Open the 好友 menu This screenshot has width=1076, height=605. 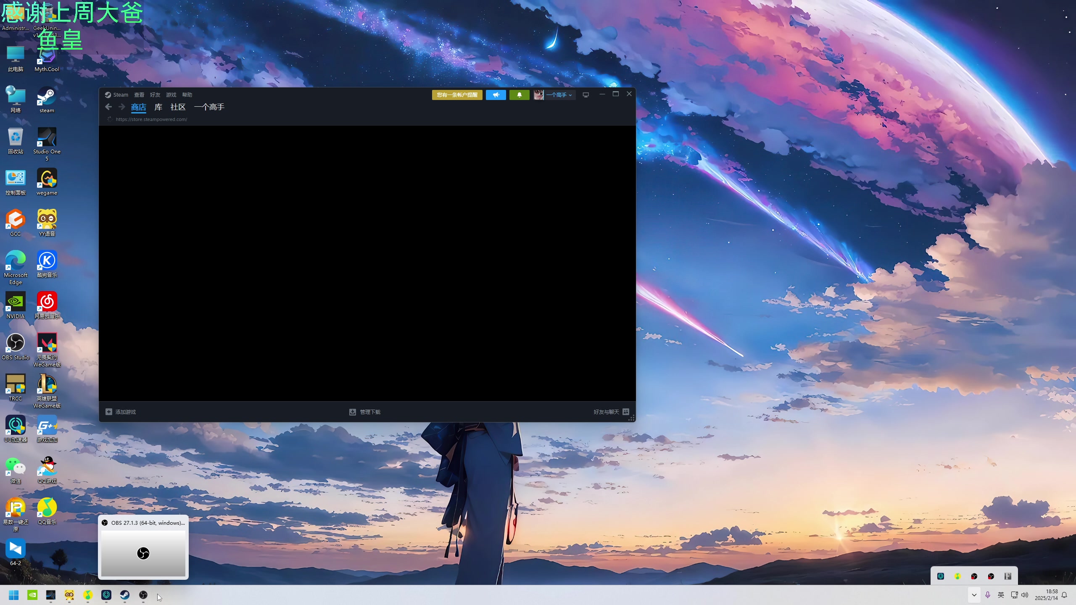tap(155, 95)
